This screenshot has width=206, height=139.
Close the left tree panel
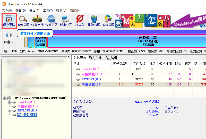(69, 57)
